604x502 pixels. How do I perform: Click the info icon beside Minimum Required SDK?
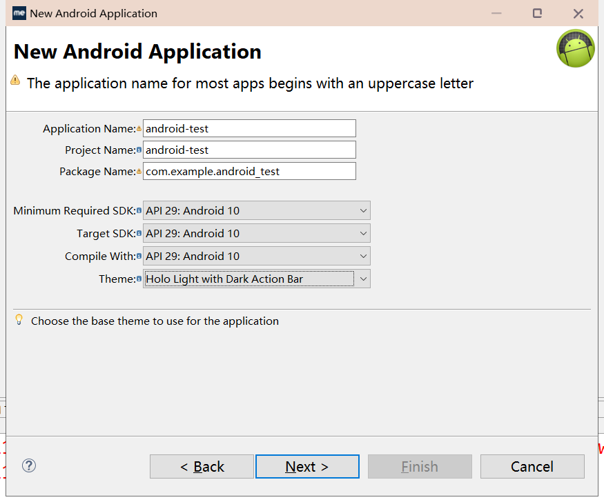pos(139,210)
